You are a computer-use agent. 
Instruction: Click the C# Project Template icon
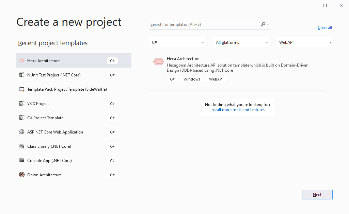tap(22, 118)
